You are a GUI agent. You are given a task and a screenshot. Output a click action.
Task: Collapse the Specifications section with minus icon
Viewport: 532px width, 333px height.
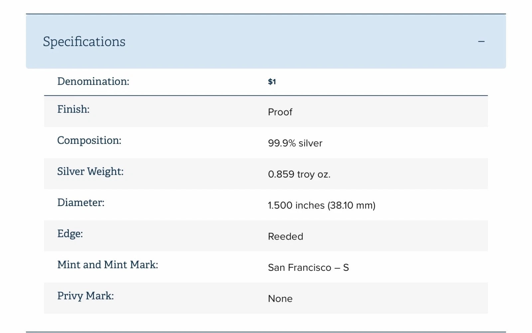coord(481,42)
